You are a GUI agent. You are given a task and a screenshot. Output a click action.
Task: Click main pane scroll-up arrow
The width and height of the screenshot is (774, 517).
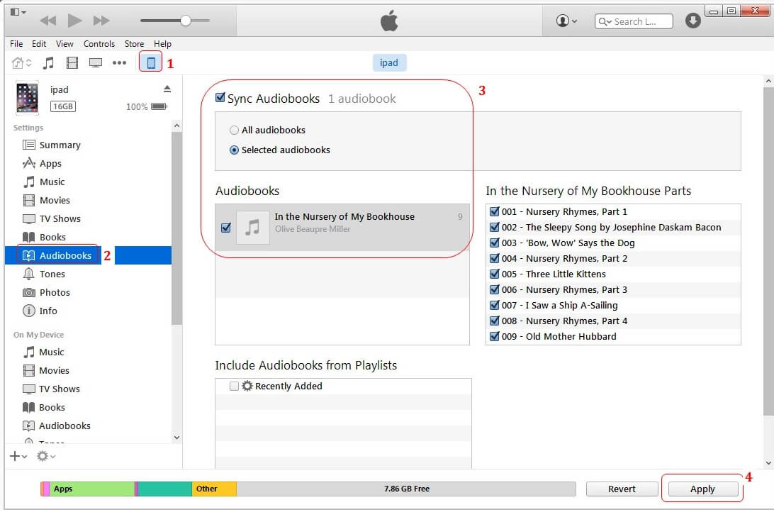click(768, 81)
